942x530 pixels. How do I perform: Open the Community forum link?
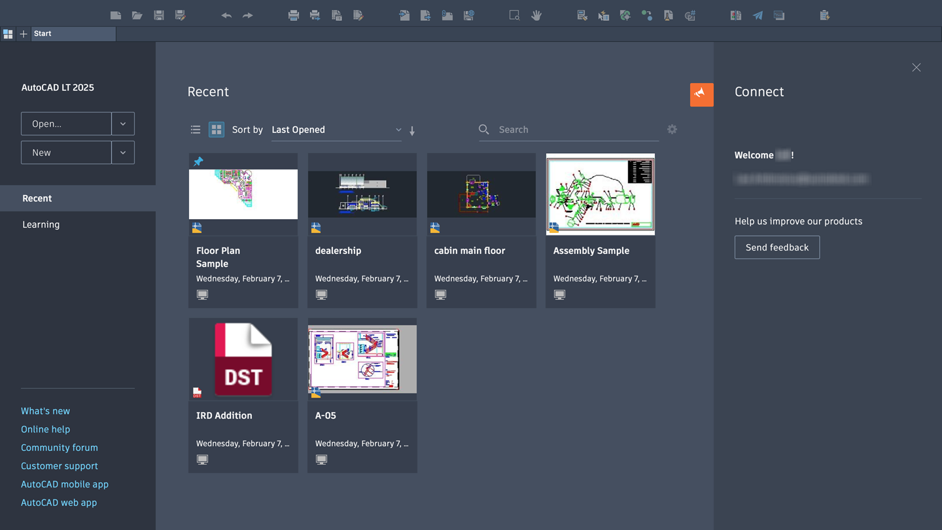[60, 448]
